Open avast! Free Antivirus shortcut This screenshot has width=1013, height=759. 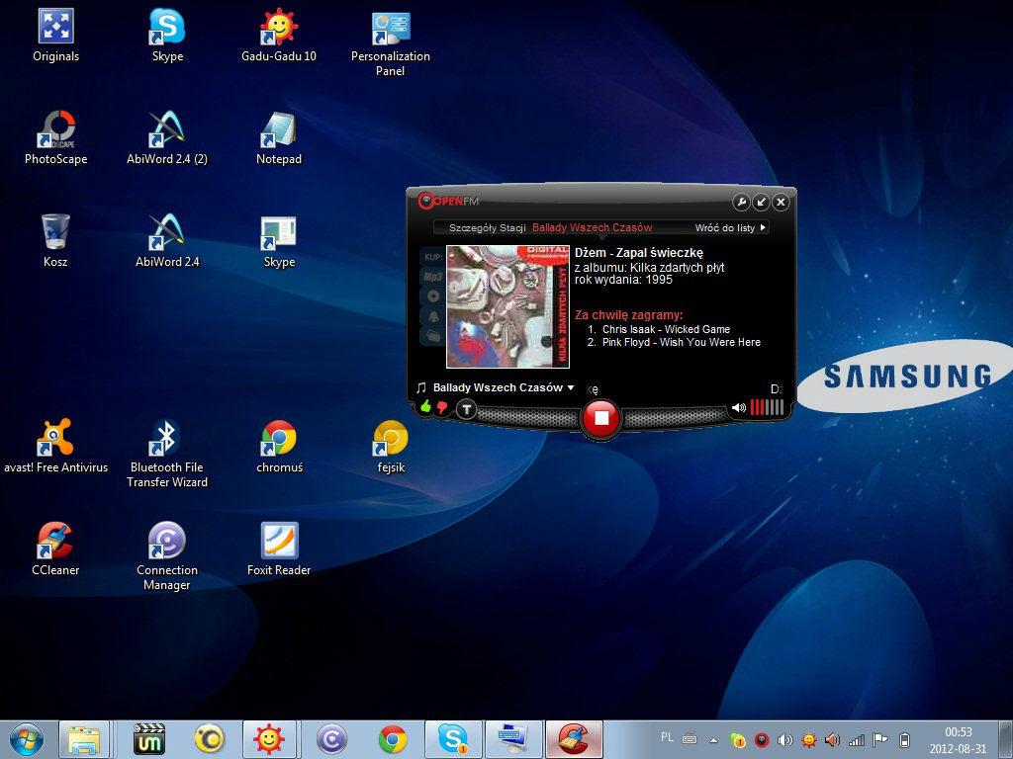click(x=55, y=446)
